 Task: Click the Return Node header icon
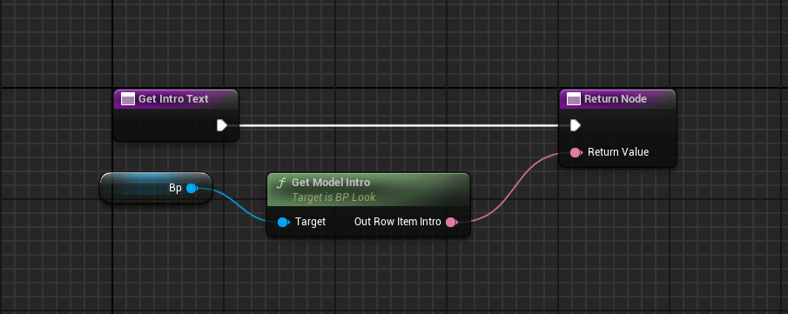pyautogui.click(x=574, y=99)
